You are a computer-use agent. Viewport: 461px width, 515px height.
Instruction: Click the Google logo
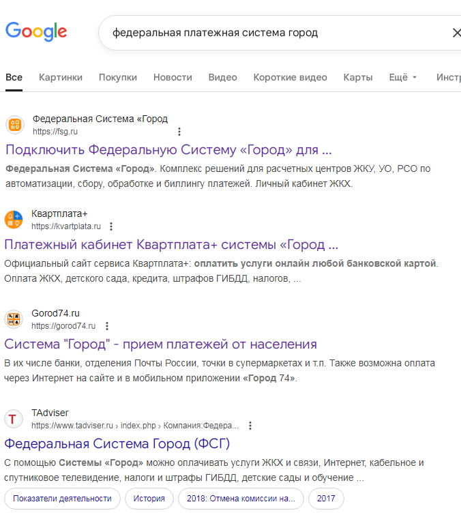coord(36,31)
